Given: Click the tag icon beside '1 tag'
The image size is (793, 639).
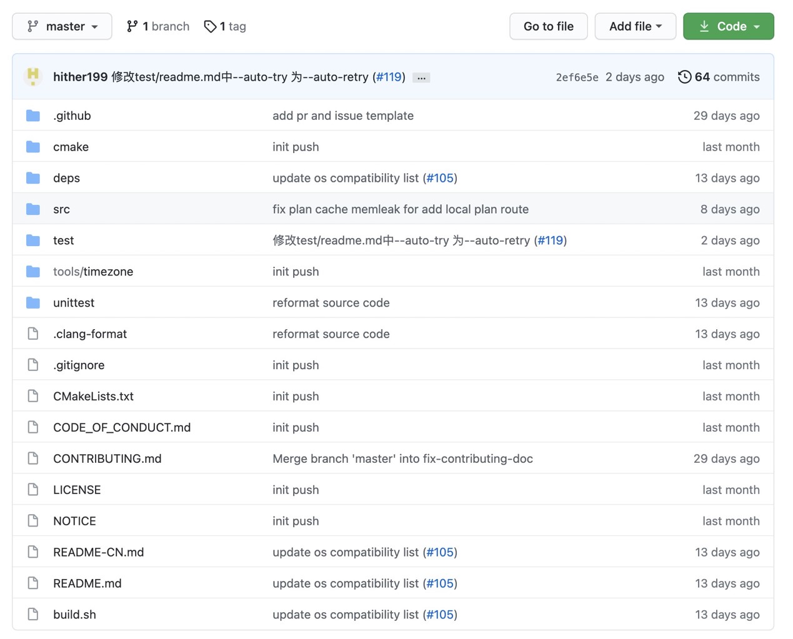Looking at the screenshot, I should pyautogui.click(x=210, y=26).
